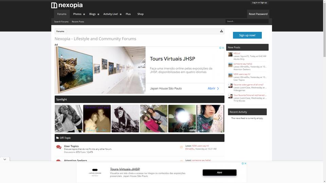Expand the Blogs menu dropdown
Viewport: 326px width, 183px height.
[x=98, y=14]
